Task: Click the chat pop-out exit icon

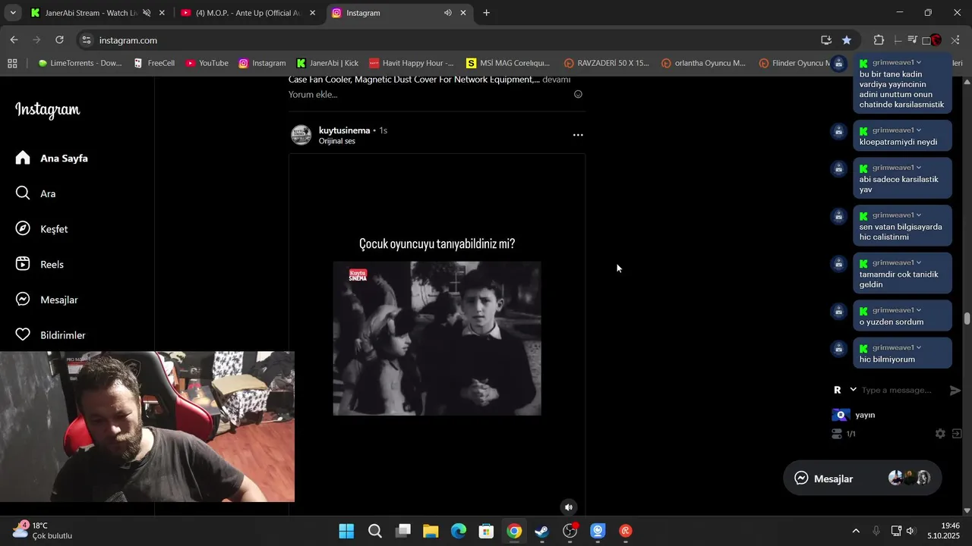Action: click(x=957, y=434)
